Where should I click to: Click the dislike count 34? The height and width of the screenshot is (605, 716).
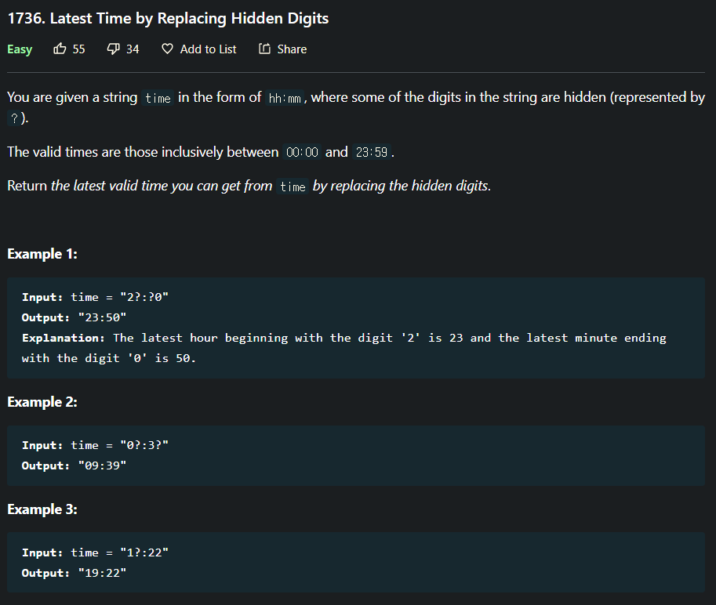(x=133, y=49)
